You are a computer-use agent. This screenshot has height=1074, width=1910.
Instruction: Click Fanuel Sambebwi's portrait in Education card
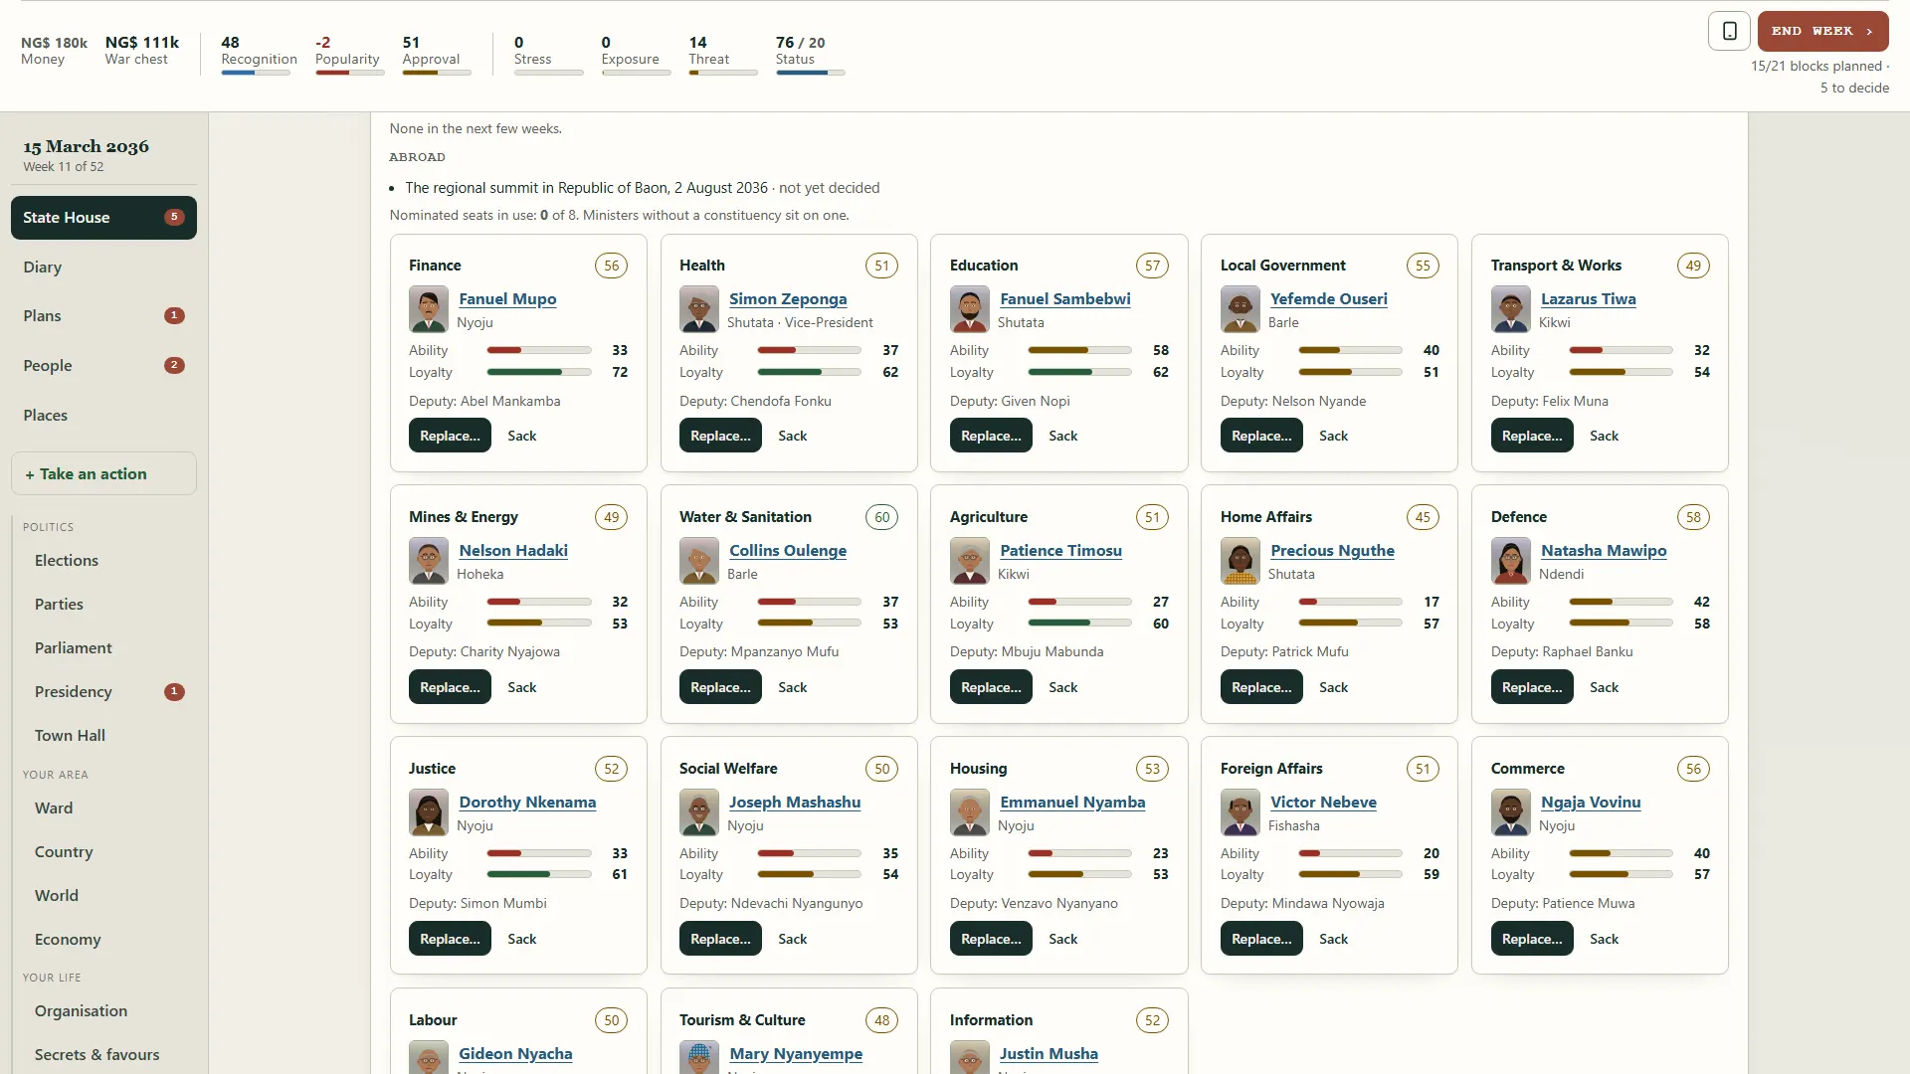[x=970, y=309]
